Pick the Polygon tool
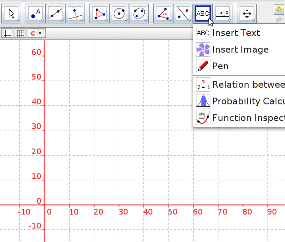 [x=99, y=13]
